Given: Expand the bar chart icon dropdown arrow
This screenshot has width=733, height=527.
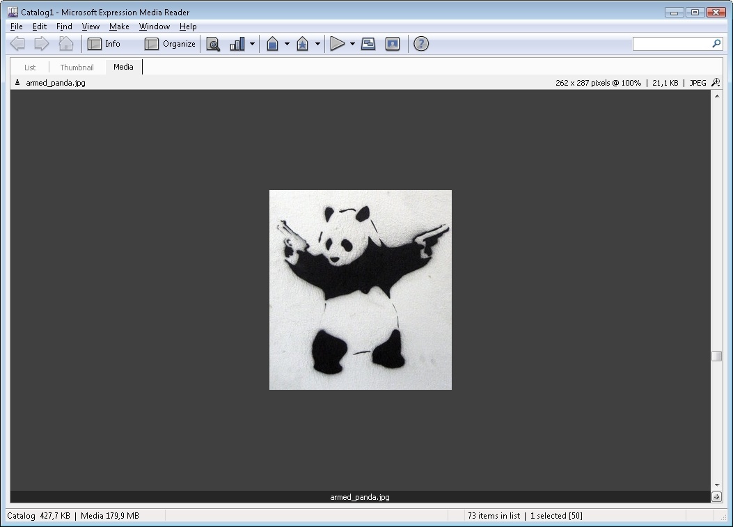Looking at the screenshot, I should [x=253, y=44].
